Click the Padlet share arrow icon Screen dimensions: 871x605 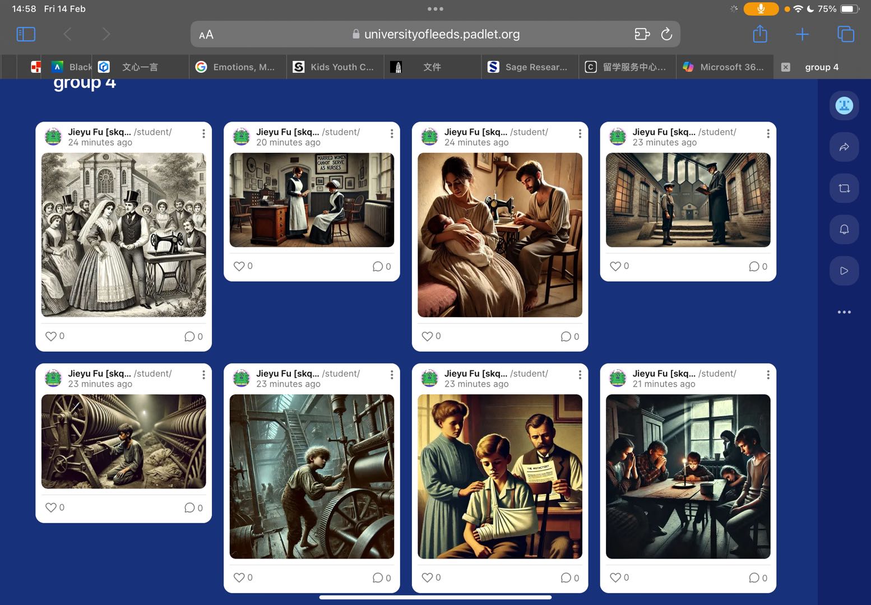click(x=844, y=147)
